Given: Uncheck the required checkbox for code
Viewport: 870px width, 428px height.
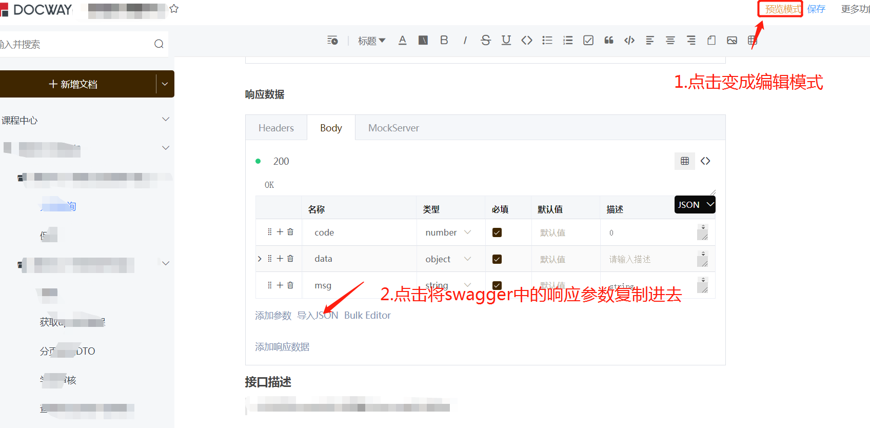Looking at the screenshot, I should click(497, 232).
